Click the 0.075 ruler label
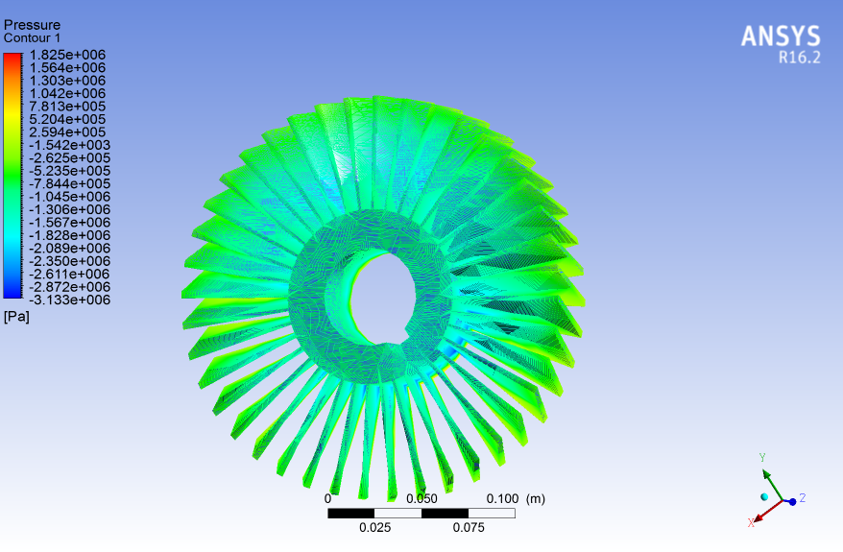 pos(469,528)
